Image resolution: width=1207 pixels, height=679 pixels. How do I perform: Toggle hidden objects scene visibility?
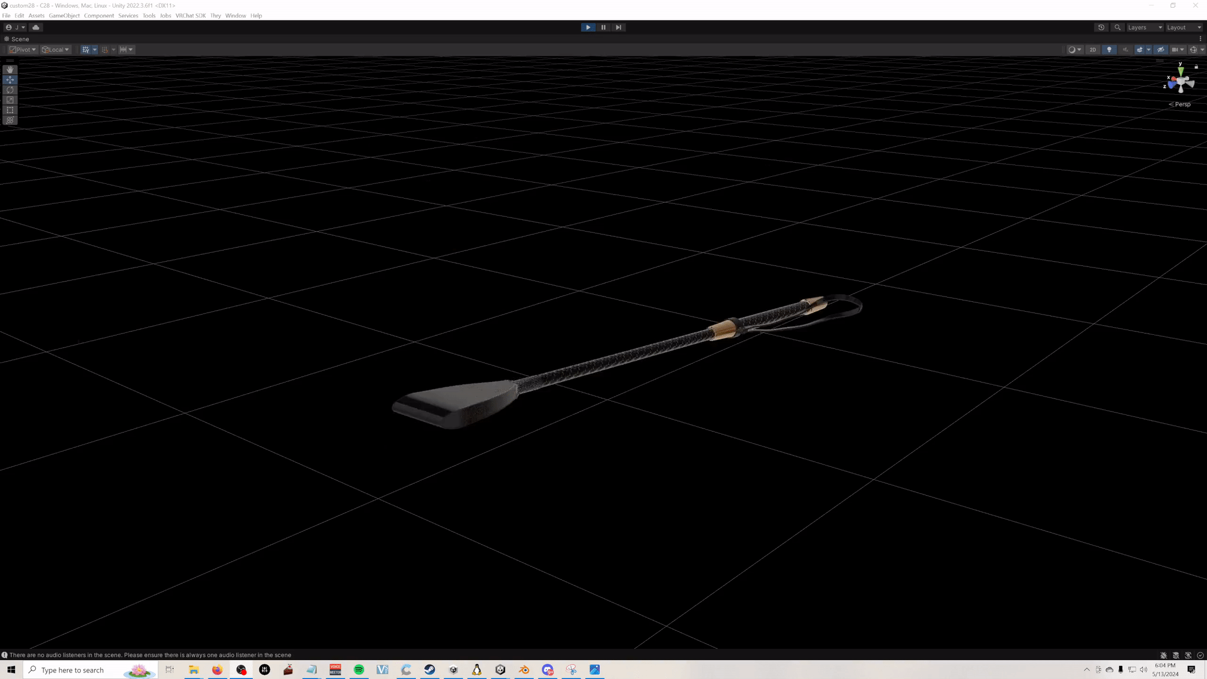(1160, 50)
